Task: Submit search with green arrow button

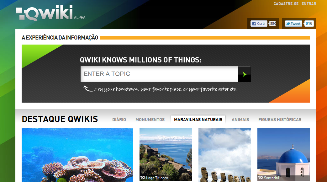Action: pos(244,74)
